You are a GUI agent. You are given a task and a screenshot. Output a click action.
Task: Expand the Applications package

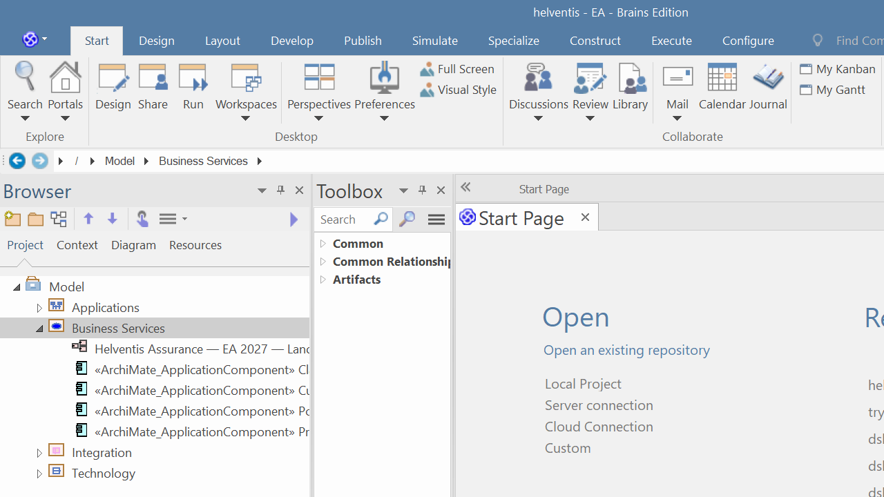pyautogui.click(x=39, y=308)
